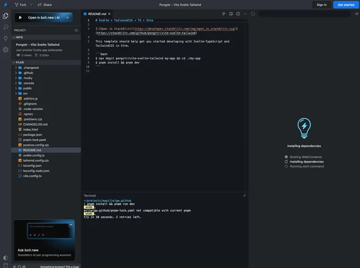Open postcss.config.cjs in the file tree

pos(46,145)
